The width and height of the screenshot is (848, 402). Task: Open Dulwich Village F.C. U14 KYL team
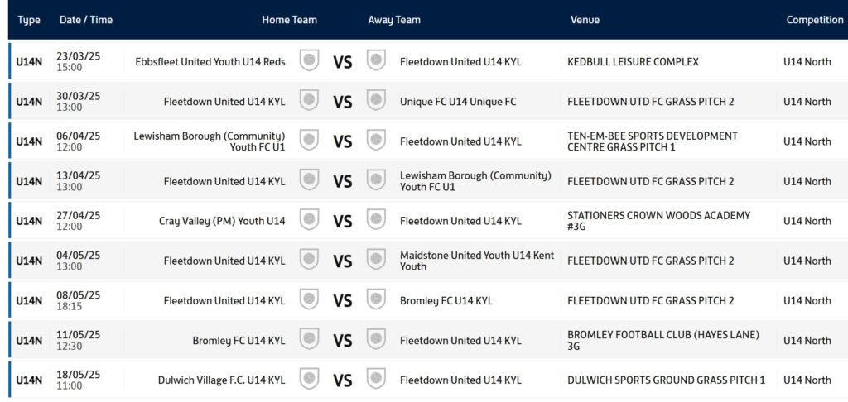pyautogui.click(x=221, y=380)
